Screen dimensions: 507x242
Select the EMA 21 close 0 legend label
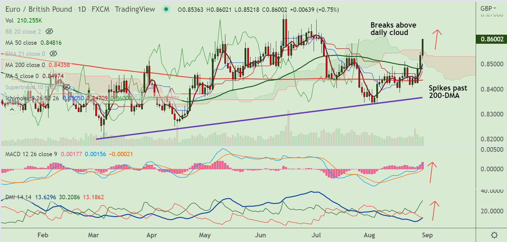click(x=25, y=54)
